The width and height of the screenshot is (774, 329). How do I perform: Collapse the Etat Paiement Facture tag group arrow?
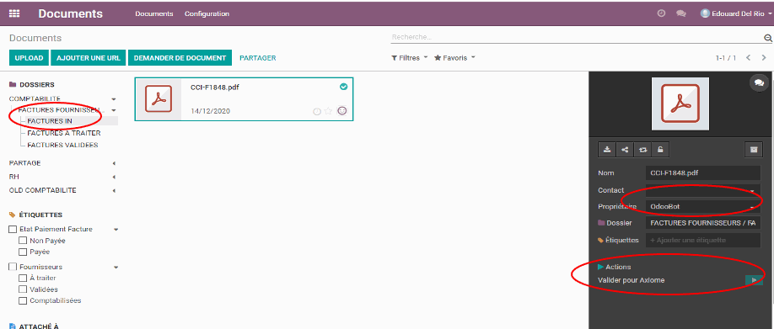[116, 230]
